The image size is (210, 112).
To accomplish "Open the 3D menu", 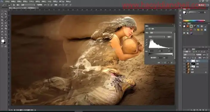I will pos(49,1).
